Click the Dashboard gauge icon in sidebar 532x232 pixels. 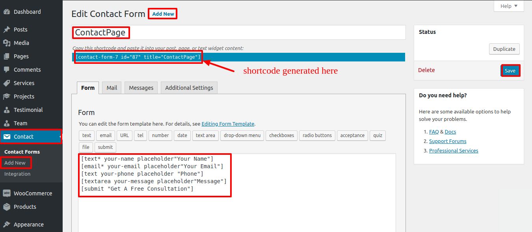coord(7,12)
